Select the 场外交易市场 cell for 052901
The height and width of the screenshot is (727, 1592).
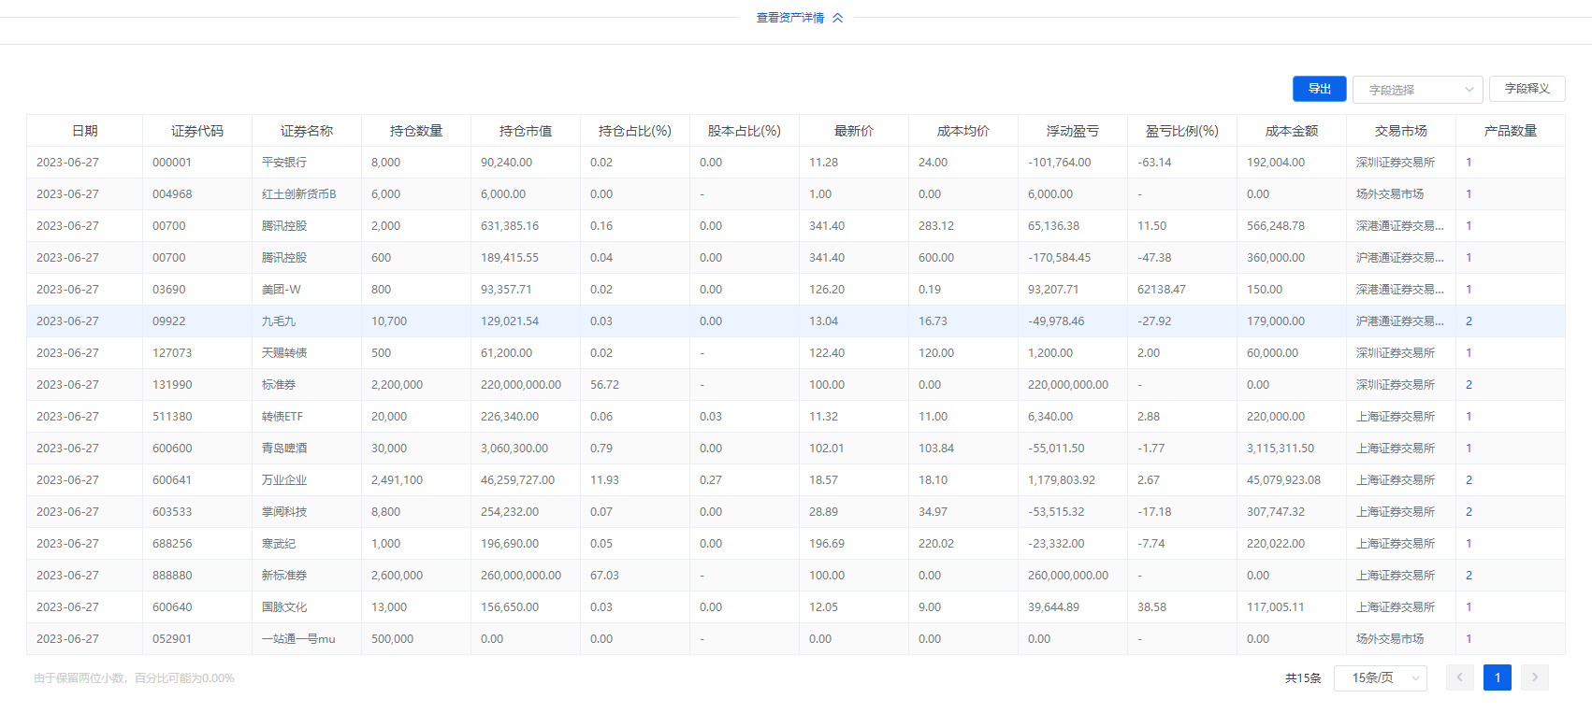[x=1401, y=639]
